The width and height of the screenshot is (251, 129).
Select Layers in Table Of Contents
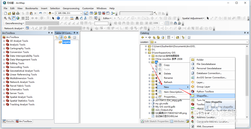[66, 42]
